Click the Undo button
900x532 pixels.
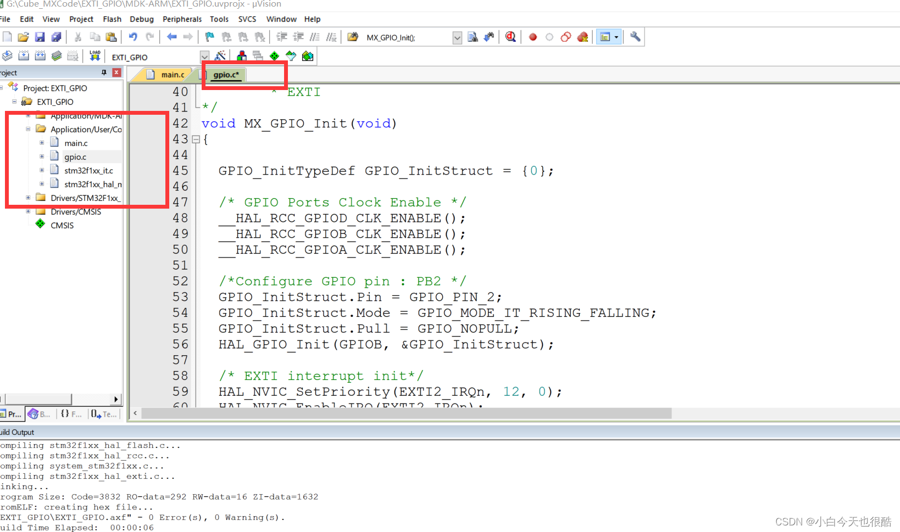132,37
